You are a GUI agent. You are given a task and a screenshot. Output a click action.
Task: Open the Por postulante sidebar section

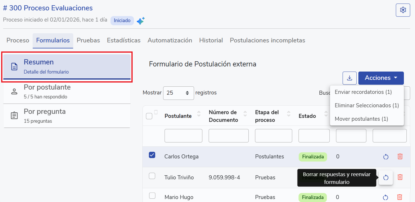coord(67,91)
